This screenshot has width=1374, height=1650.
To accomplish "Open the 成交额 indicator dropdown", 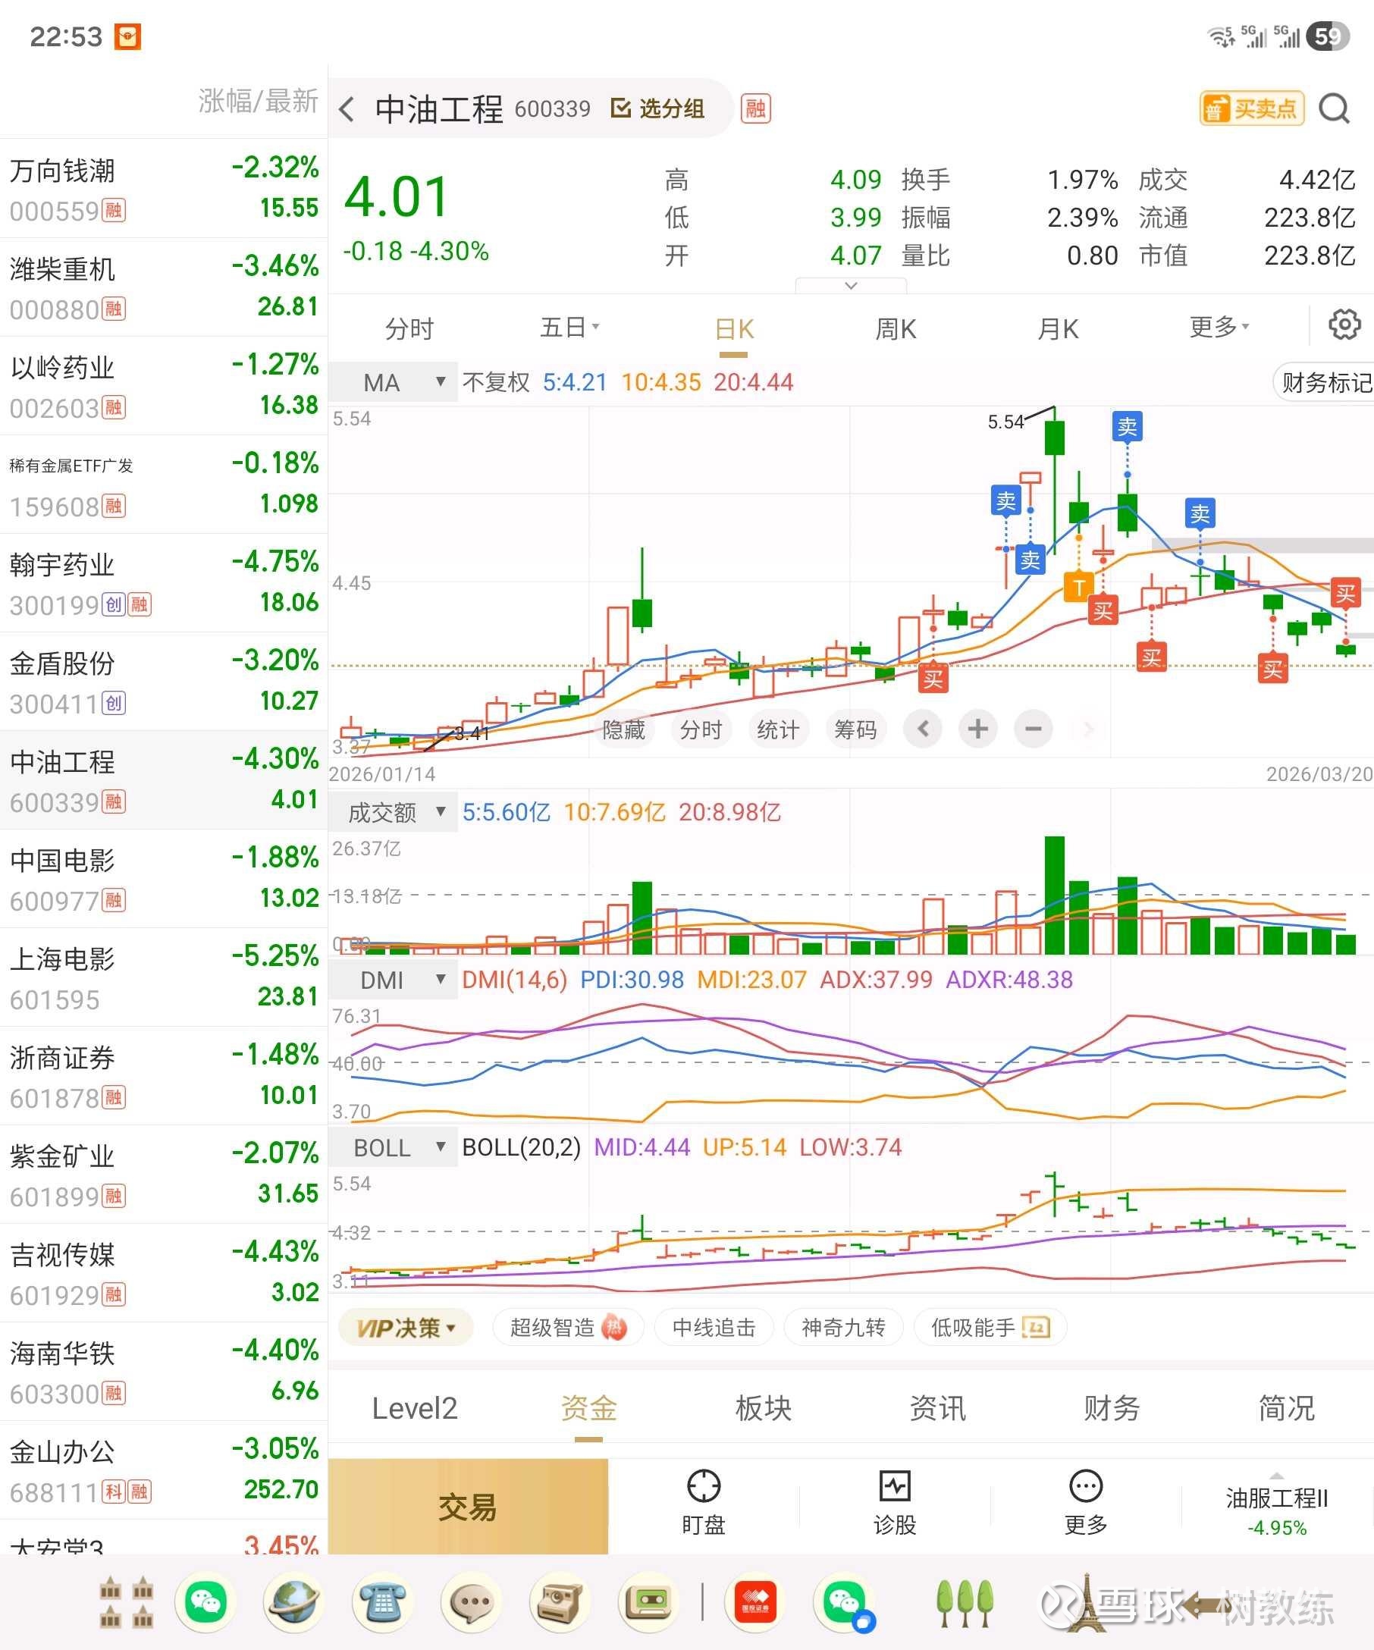I will pos(394,812).
